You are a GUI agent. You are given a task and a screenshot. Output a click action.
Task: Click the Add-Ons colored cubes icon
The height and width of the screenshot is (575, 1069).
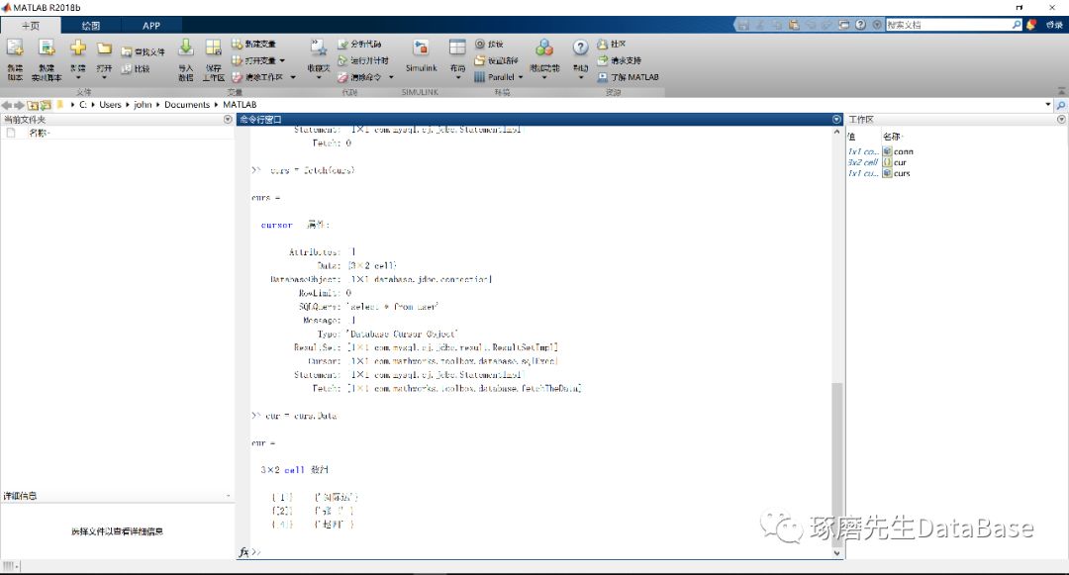[544, 48]
